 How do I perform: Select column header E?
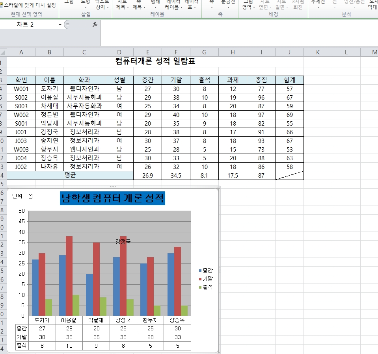point(147,52)
